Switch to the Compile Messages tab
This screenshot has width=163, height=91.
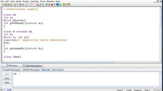coord(11,70)
